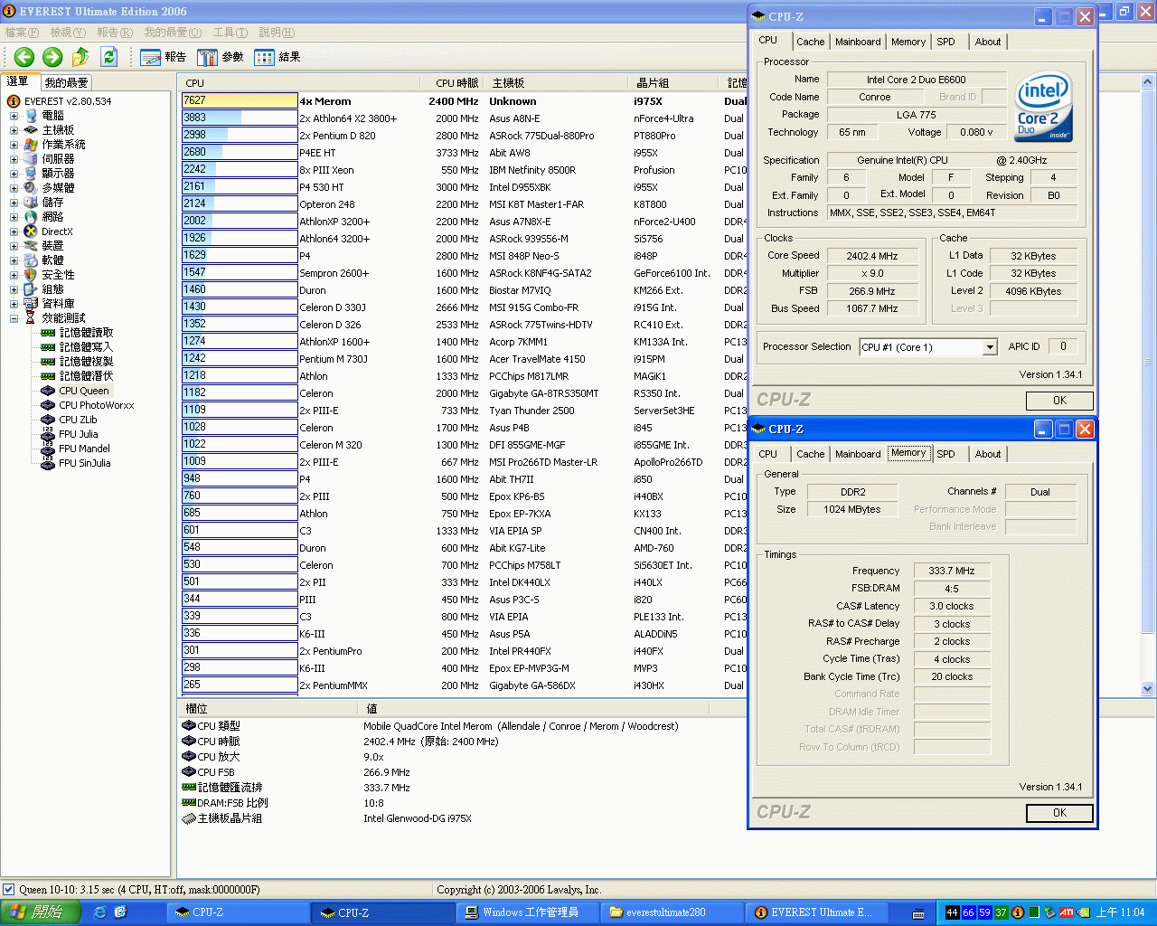Screen dimensions: 1157x926
Task: Expand the 主機板 motherboard tree node
Action: coord(14,130)
